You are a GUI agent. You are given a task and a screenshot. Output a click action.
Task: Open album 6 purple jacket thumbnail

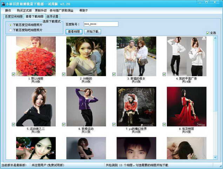click(86, 107)
